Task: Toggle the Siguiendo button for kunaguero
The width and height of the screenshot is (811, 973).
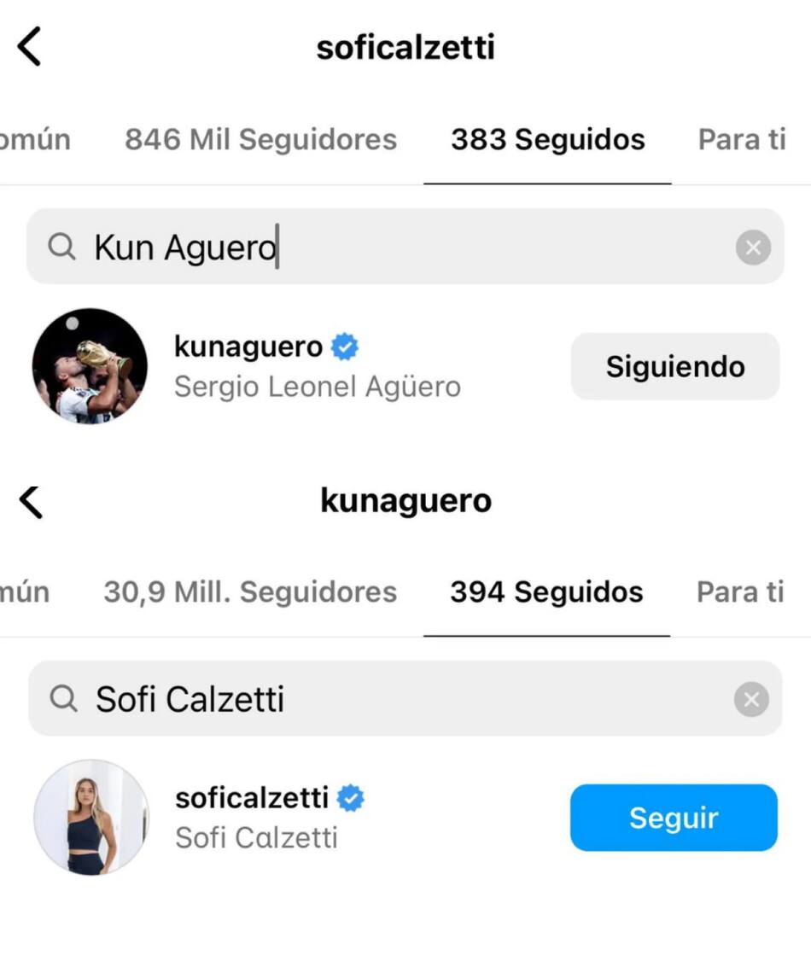Action: coord(674,367)
